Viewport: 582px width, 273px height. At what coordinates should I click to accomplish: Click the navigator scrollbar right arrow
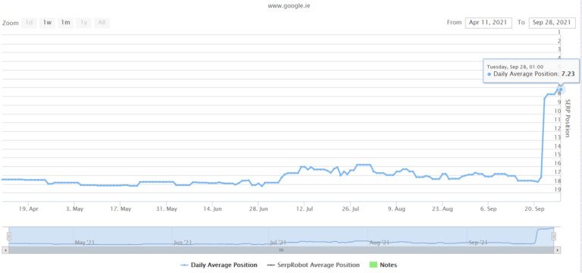[557, 250]
